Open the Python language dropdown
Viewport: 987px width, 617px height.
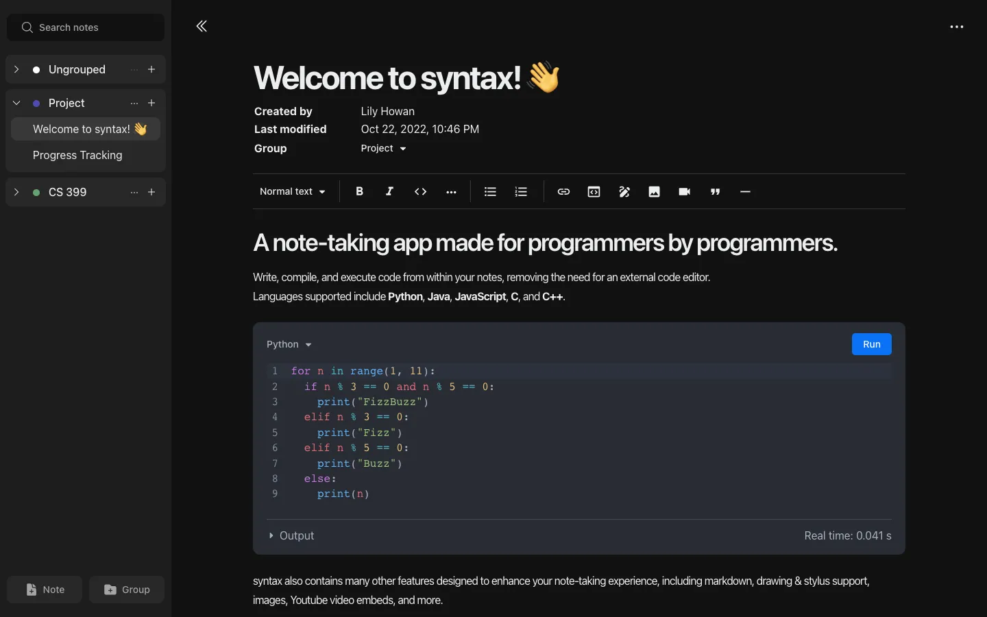coord(289,344)
